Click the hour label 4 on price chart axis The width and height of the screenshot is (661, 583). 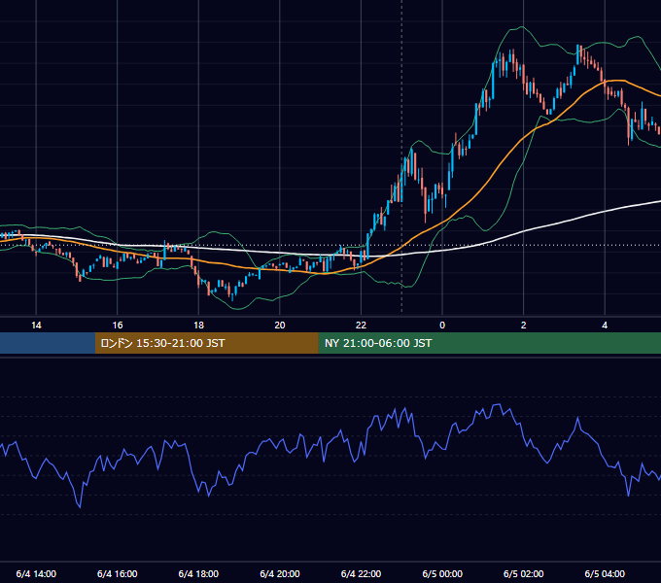click(x=605, y=326)
